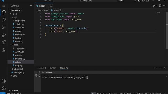Click the remote window status bar button

click(x=3, y=93)
